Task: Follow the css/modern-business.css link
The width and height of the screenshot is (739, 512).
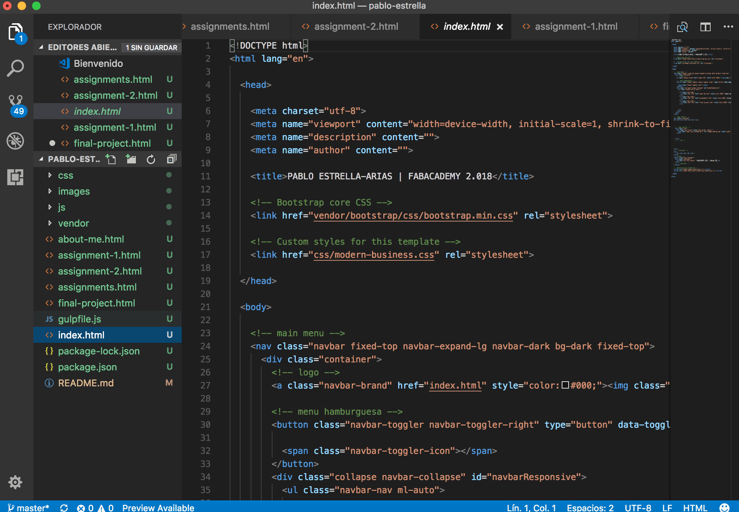Action: click(373, 255)
